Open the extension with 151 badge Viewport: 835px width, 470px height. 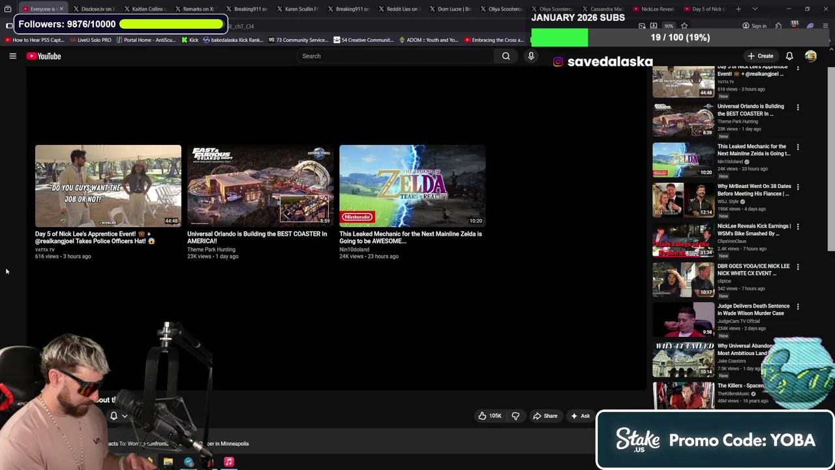794,25
